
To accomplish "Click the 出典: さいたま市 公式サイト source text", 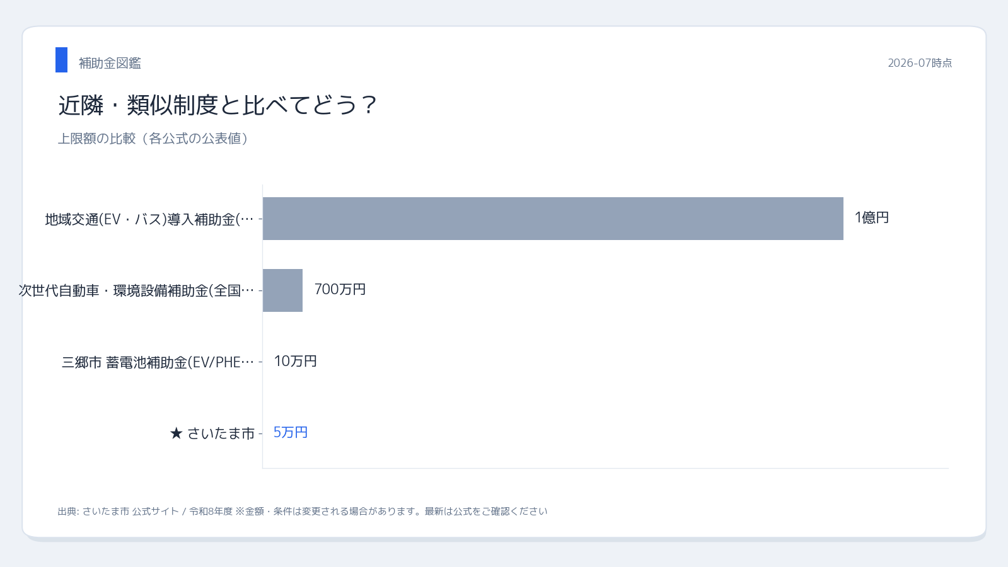I will [x=118, y=512].
